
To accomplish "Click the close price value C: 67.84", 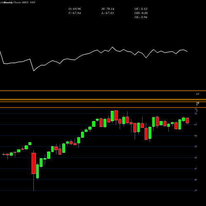I will pos(75,13).
